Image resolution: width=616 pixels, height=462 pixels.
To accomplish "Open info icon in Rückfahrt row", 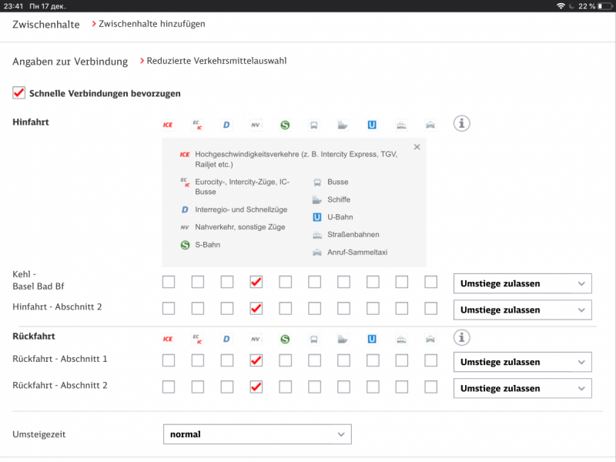I will point(461,337).
